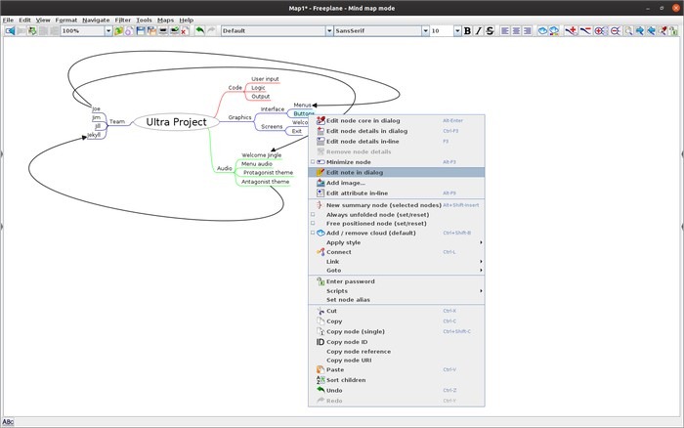The height and width of the screenshot is (428, 684).
Task: Choose Add image... from the context menu
Action: pos(396,183)
